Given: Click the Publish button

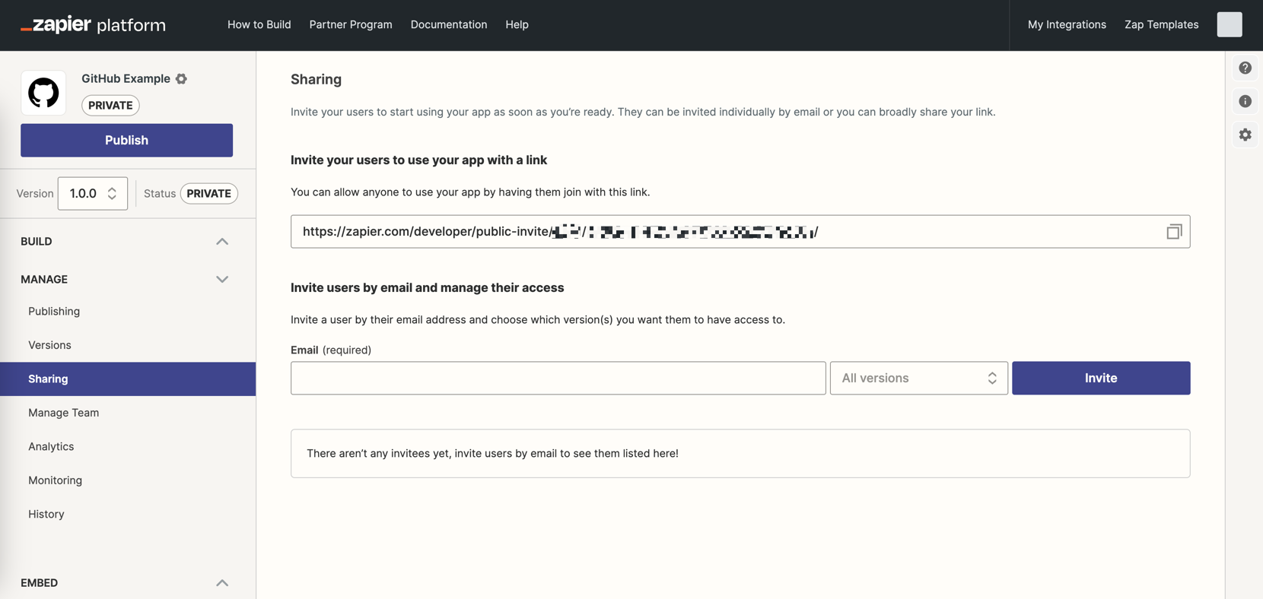Looking at the screenshot, I should (126, 141).
